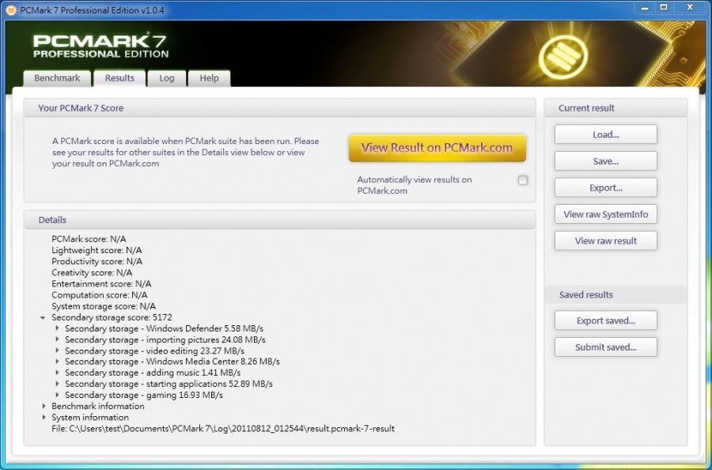
Task: Expand the Benchmark information section
Action: tap(44, 406)
